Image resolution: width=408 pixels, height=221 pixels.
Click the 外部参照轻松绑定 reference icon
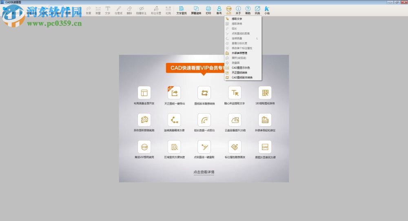[265, 120]
